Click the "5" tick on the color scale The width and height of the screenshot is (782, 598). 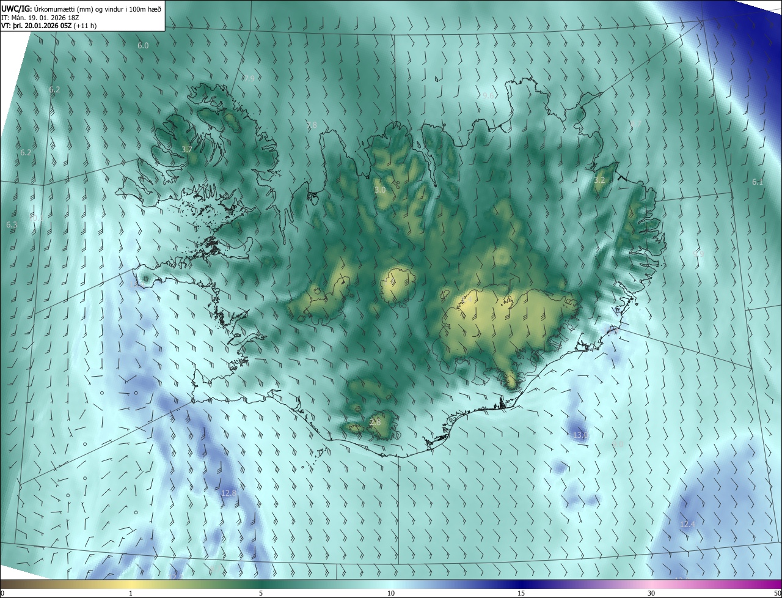pyautogui.click(x=261, y=593)
